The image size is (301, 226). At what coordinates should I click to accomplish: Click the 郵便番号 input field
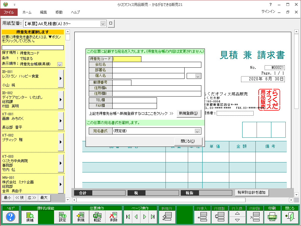tap(122, 82)
